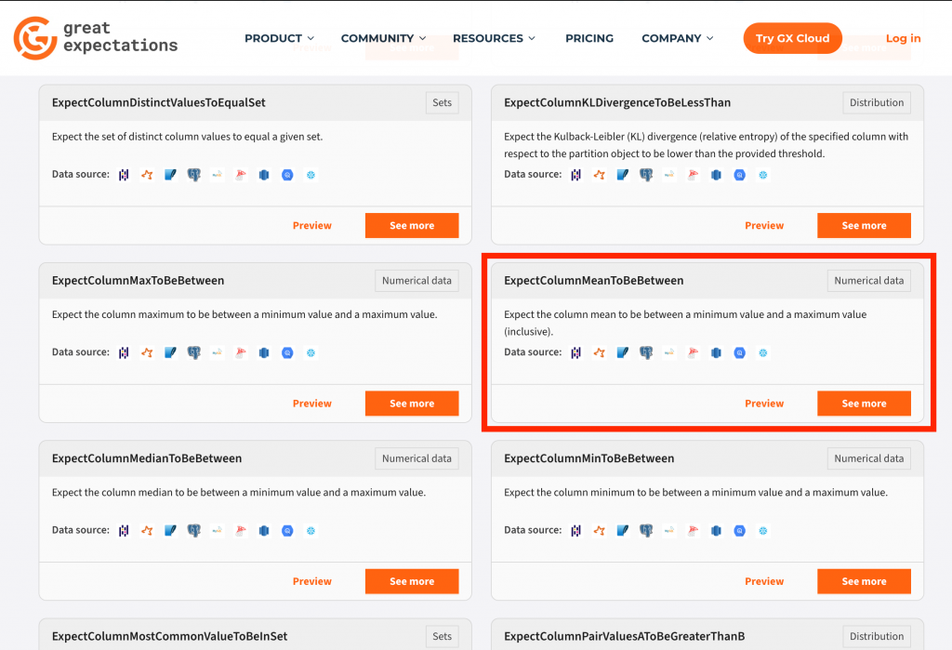Screen dimensions: 952x650
Task: Click Snowflake icon in ExpectColumnMeanToBeBetween card
Action: click(763, 352)
